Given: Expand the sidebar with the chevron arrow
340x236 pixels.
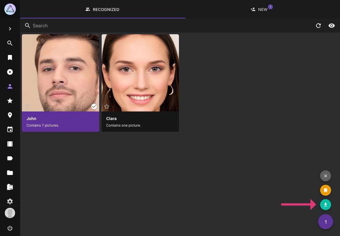Looking at the screenshot, I should (10, 29).
